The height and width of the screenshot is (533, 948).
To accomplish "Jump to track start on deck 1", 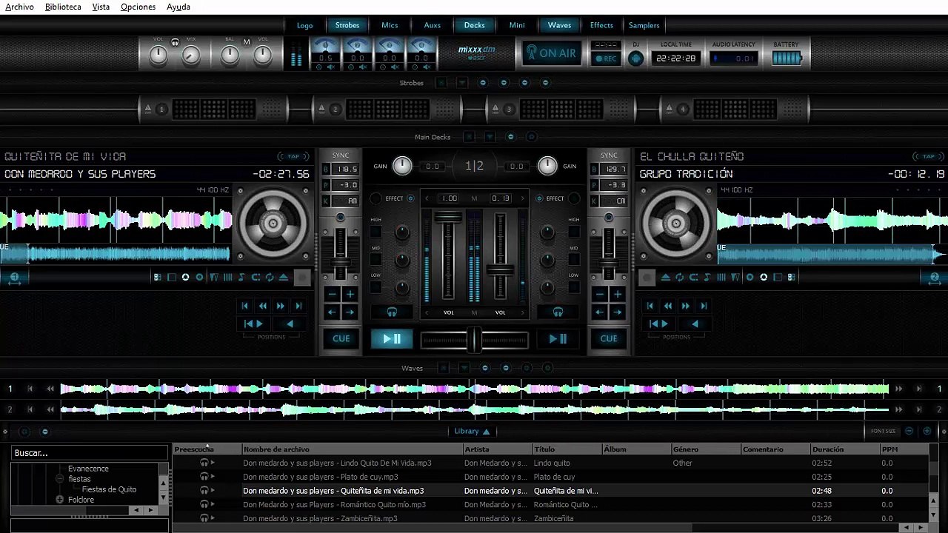I will (245, 306).
